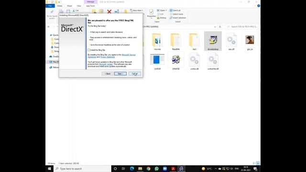The image size is (306, 172).
Task: Open the Explorer help question-mark icon
Action: (x=259, y=6)
